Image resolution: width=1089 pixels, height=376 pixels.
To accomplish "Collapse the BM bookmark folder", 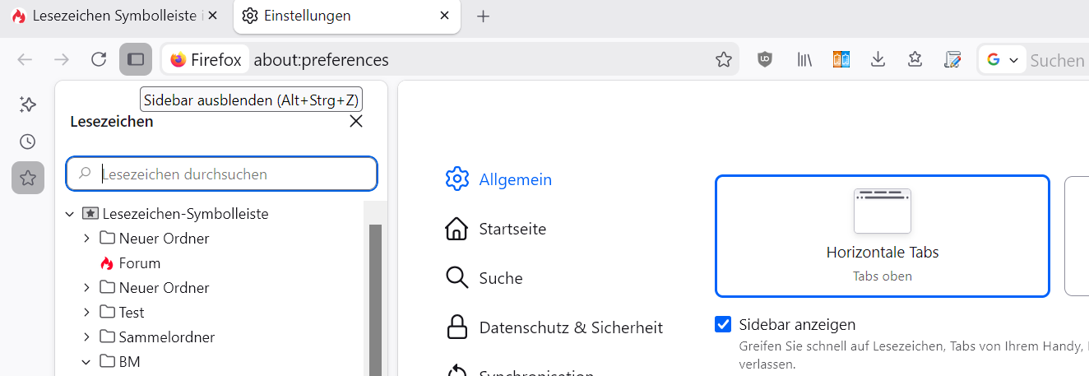I will (x=86, y=361).
